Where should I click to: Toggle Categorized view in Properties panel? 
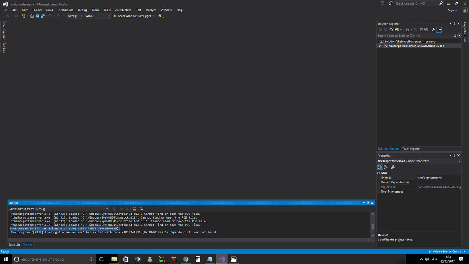(x=380, y=167)
